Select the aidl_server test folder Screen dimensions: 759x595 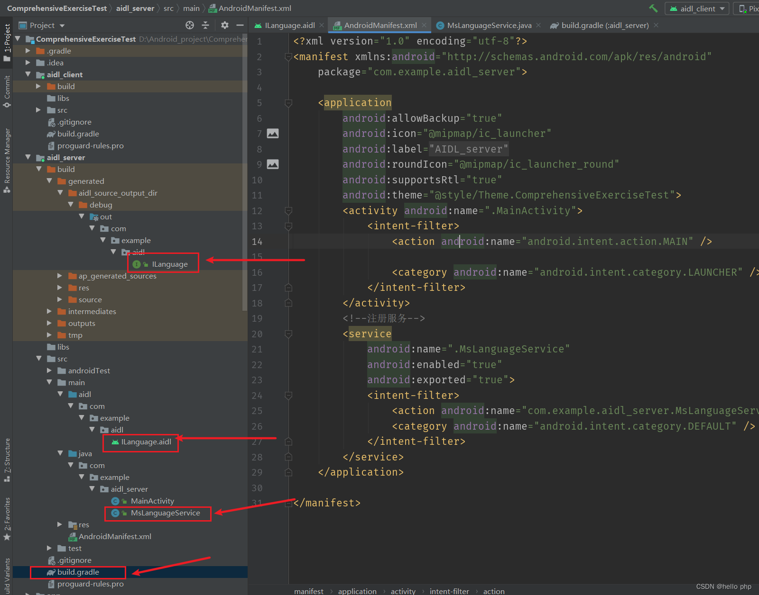tap(74, 548)
